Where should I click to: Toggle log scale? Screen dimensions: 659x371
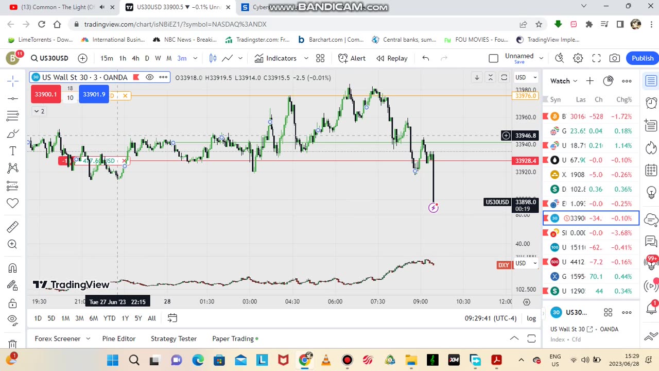[531, 318]
